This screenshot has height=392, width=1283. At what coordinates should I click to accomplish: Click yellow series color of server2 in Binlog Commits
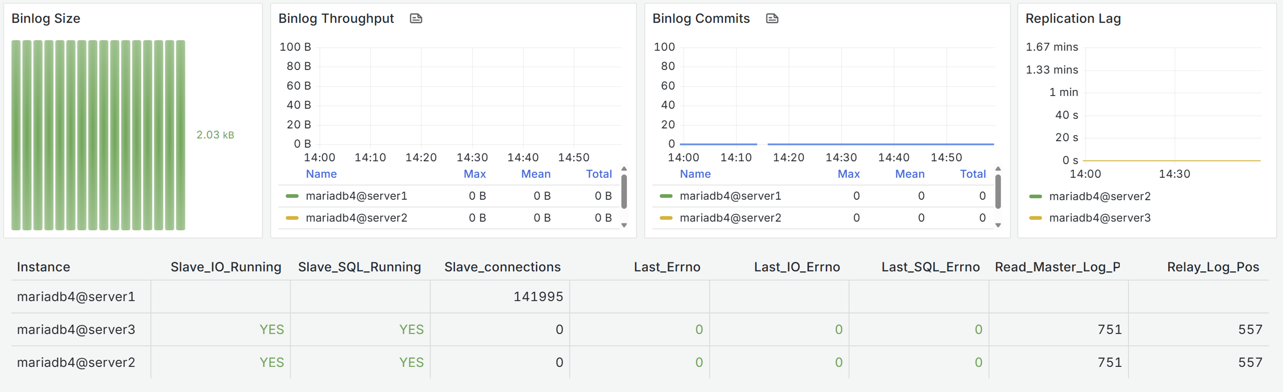pos(666,218)
